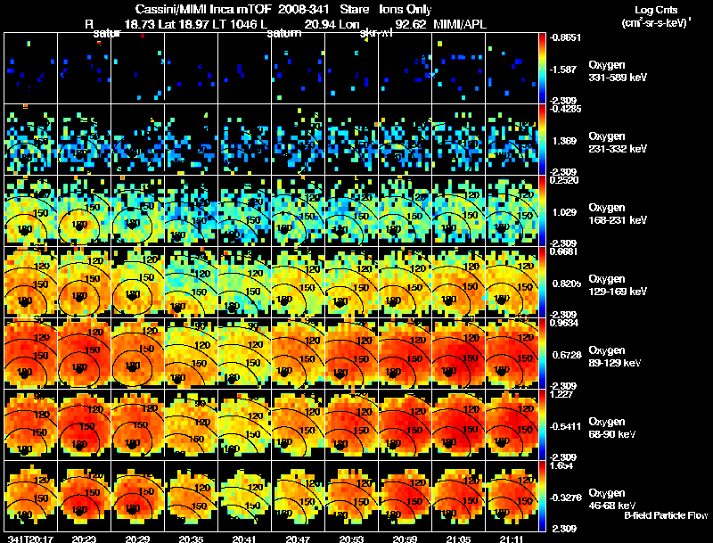Click the 0.9634 color scale value

[x=564, y=323]
